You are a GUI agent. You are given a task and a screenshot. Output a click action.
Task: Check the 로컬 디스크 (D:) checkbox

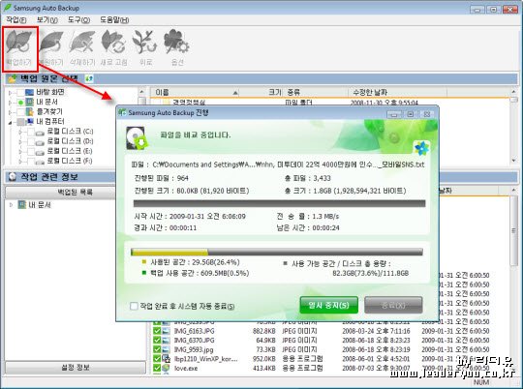point(31,141)
